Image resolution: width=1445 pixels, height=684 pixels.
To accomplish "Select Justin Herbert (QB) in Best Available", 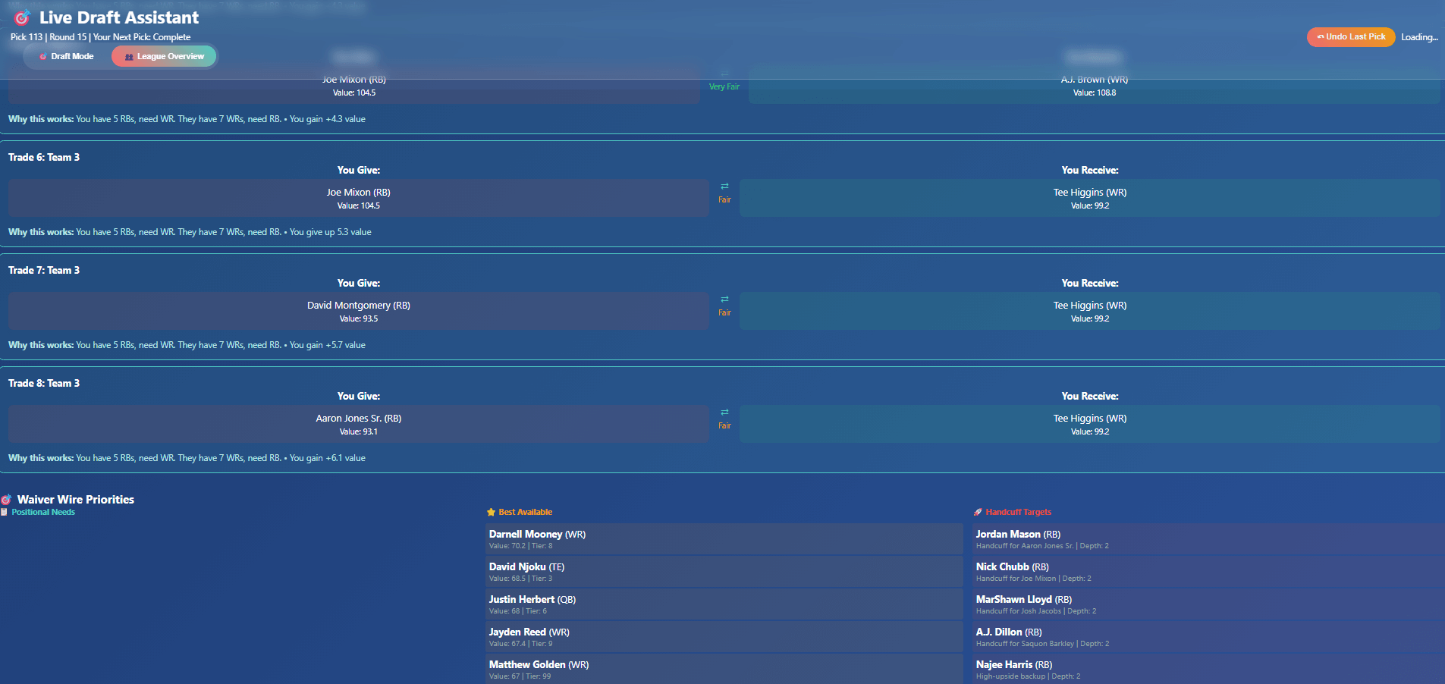I will tap(724, 604).
